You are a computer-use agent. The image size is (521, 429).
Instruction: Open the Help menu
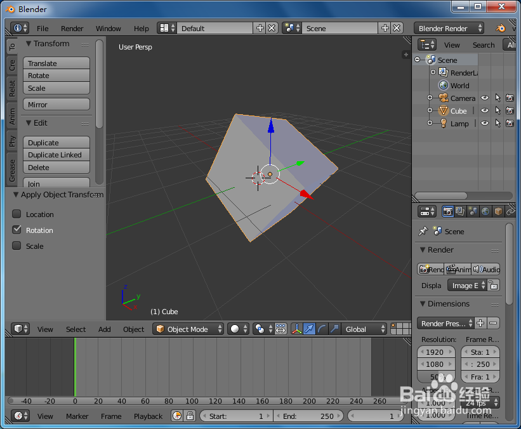142,29
